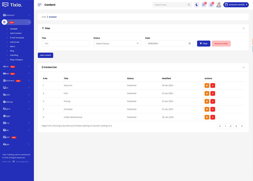The width and height of the screenshot is (253, 181).
Task: Go to next page arrow
Action: pos(242,126)
